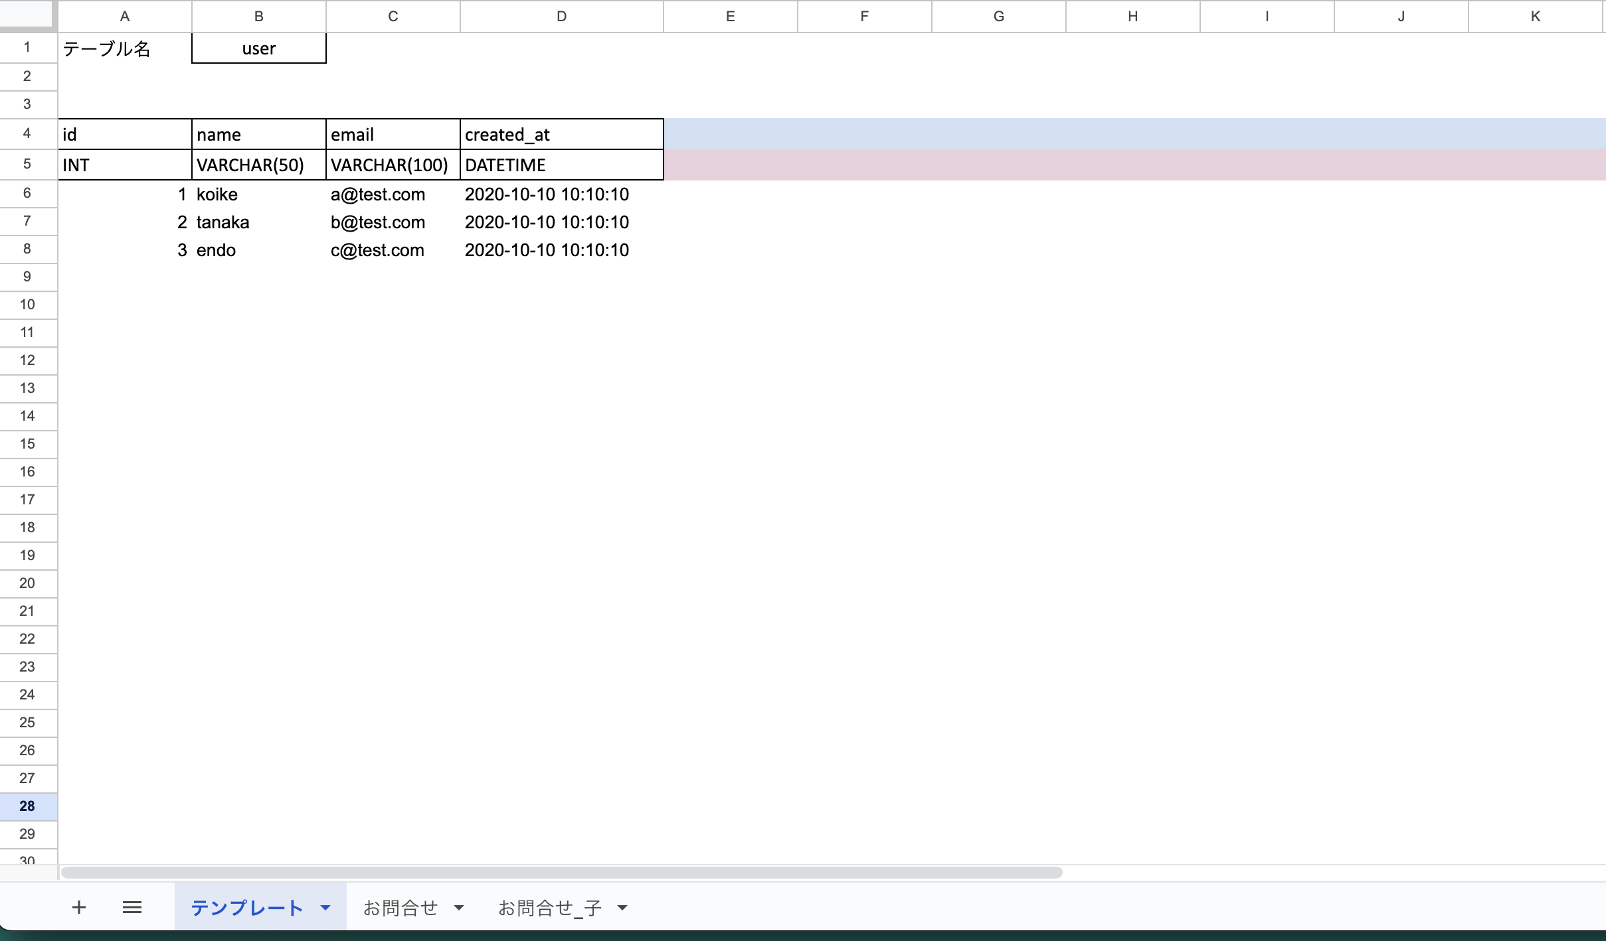
Task: Select column D header
Action: pos(561,17)
